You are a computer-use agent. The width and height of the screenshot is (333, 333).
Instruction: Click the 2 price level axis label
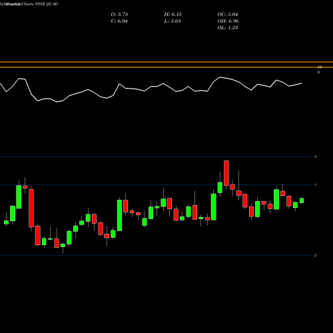pos(315,255)
